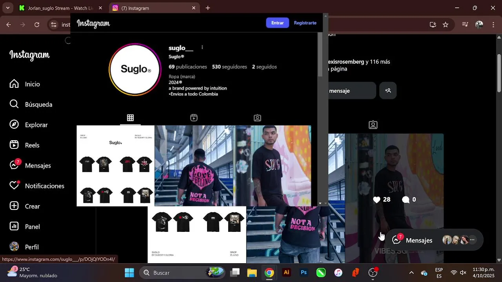
Task: Open the volume control in system tray
Action: [x=463, y=273]
